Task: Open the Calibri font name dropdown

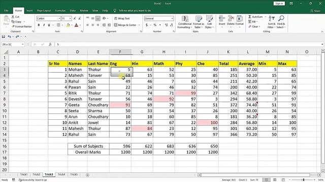Action: pos(59,19)
